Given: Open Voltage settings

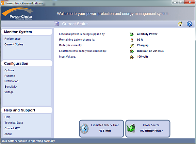Looking at the screenshot, I should coord(9,92).
